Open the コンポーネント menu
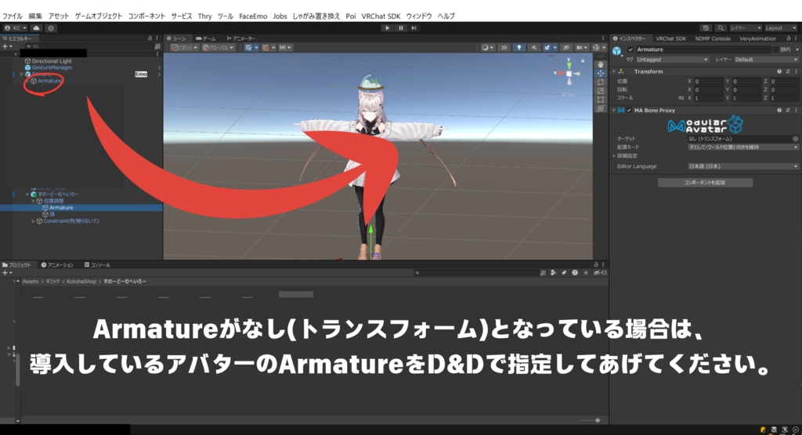 click(146, 16)
